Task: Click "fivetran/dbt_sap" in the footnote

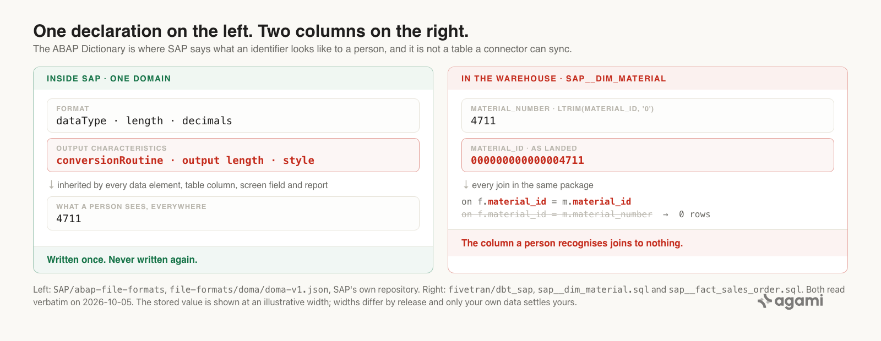Action: pos(491,290)
